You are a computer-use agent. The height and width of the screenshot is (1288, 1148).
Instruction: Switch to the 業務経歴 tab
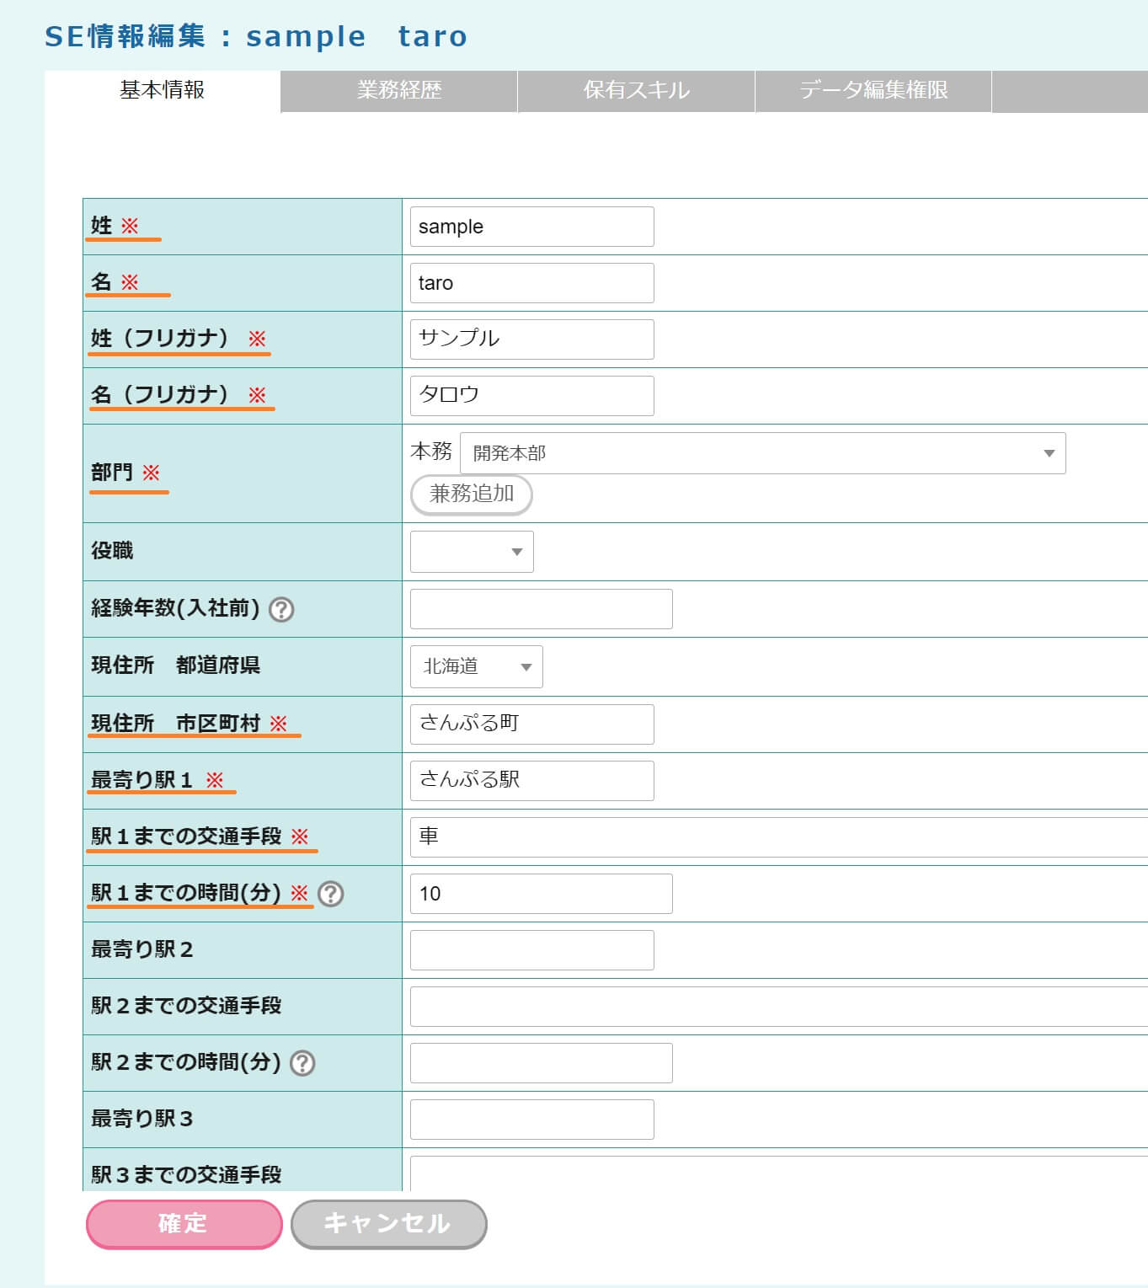coord(399,90)
